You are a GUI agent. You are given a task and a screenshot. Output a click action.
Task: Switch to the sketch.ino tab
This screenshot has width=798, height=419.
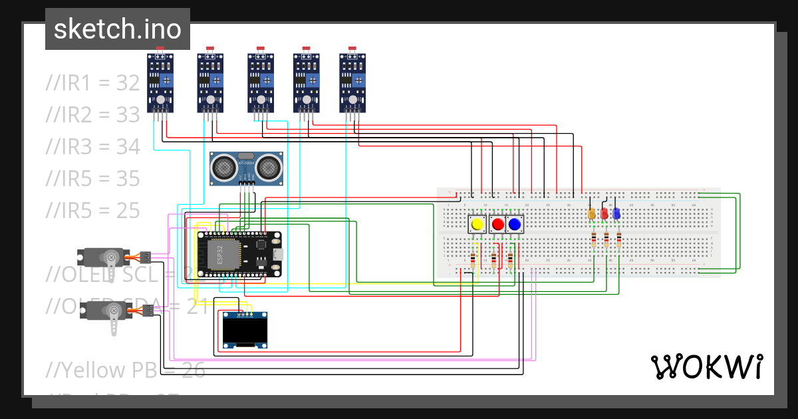click(117, 29)
